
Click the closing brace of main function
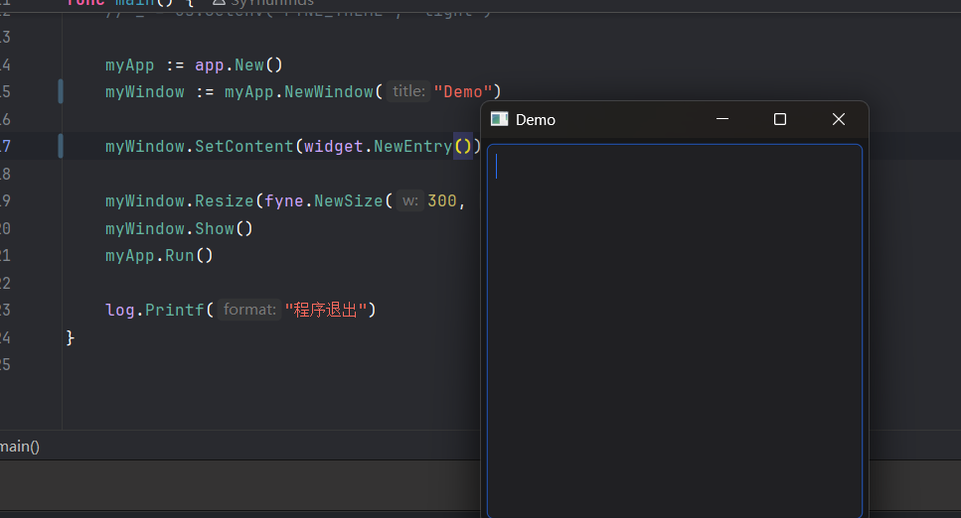(71, 337)
